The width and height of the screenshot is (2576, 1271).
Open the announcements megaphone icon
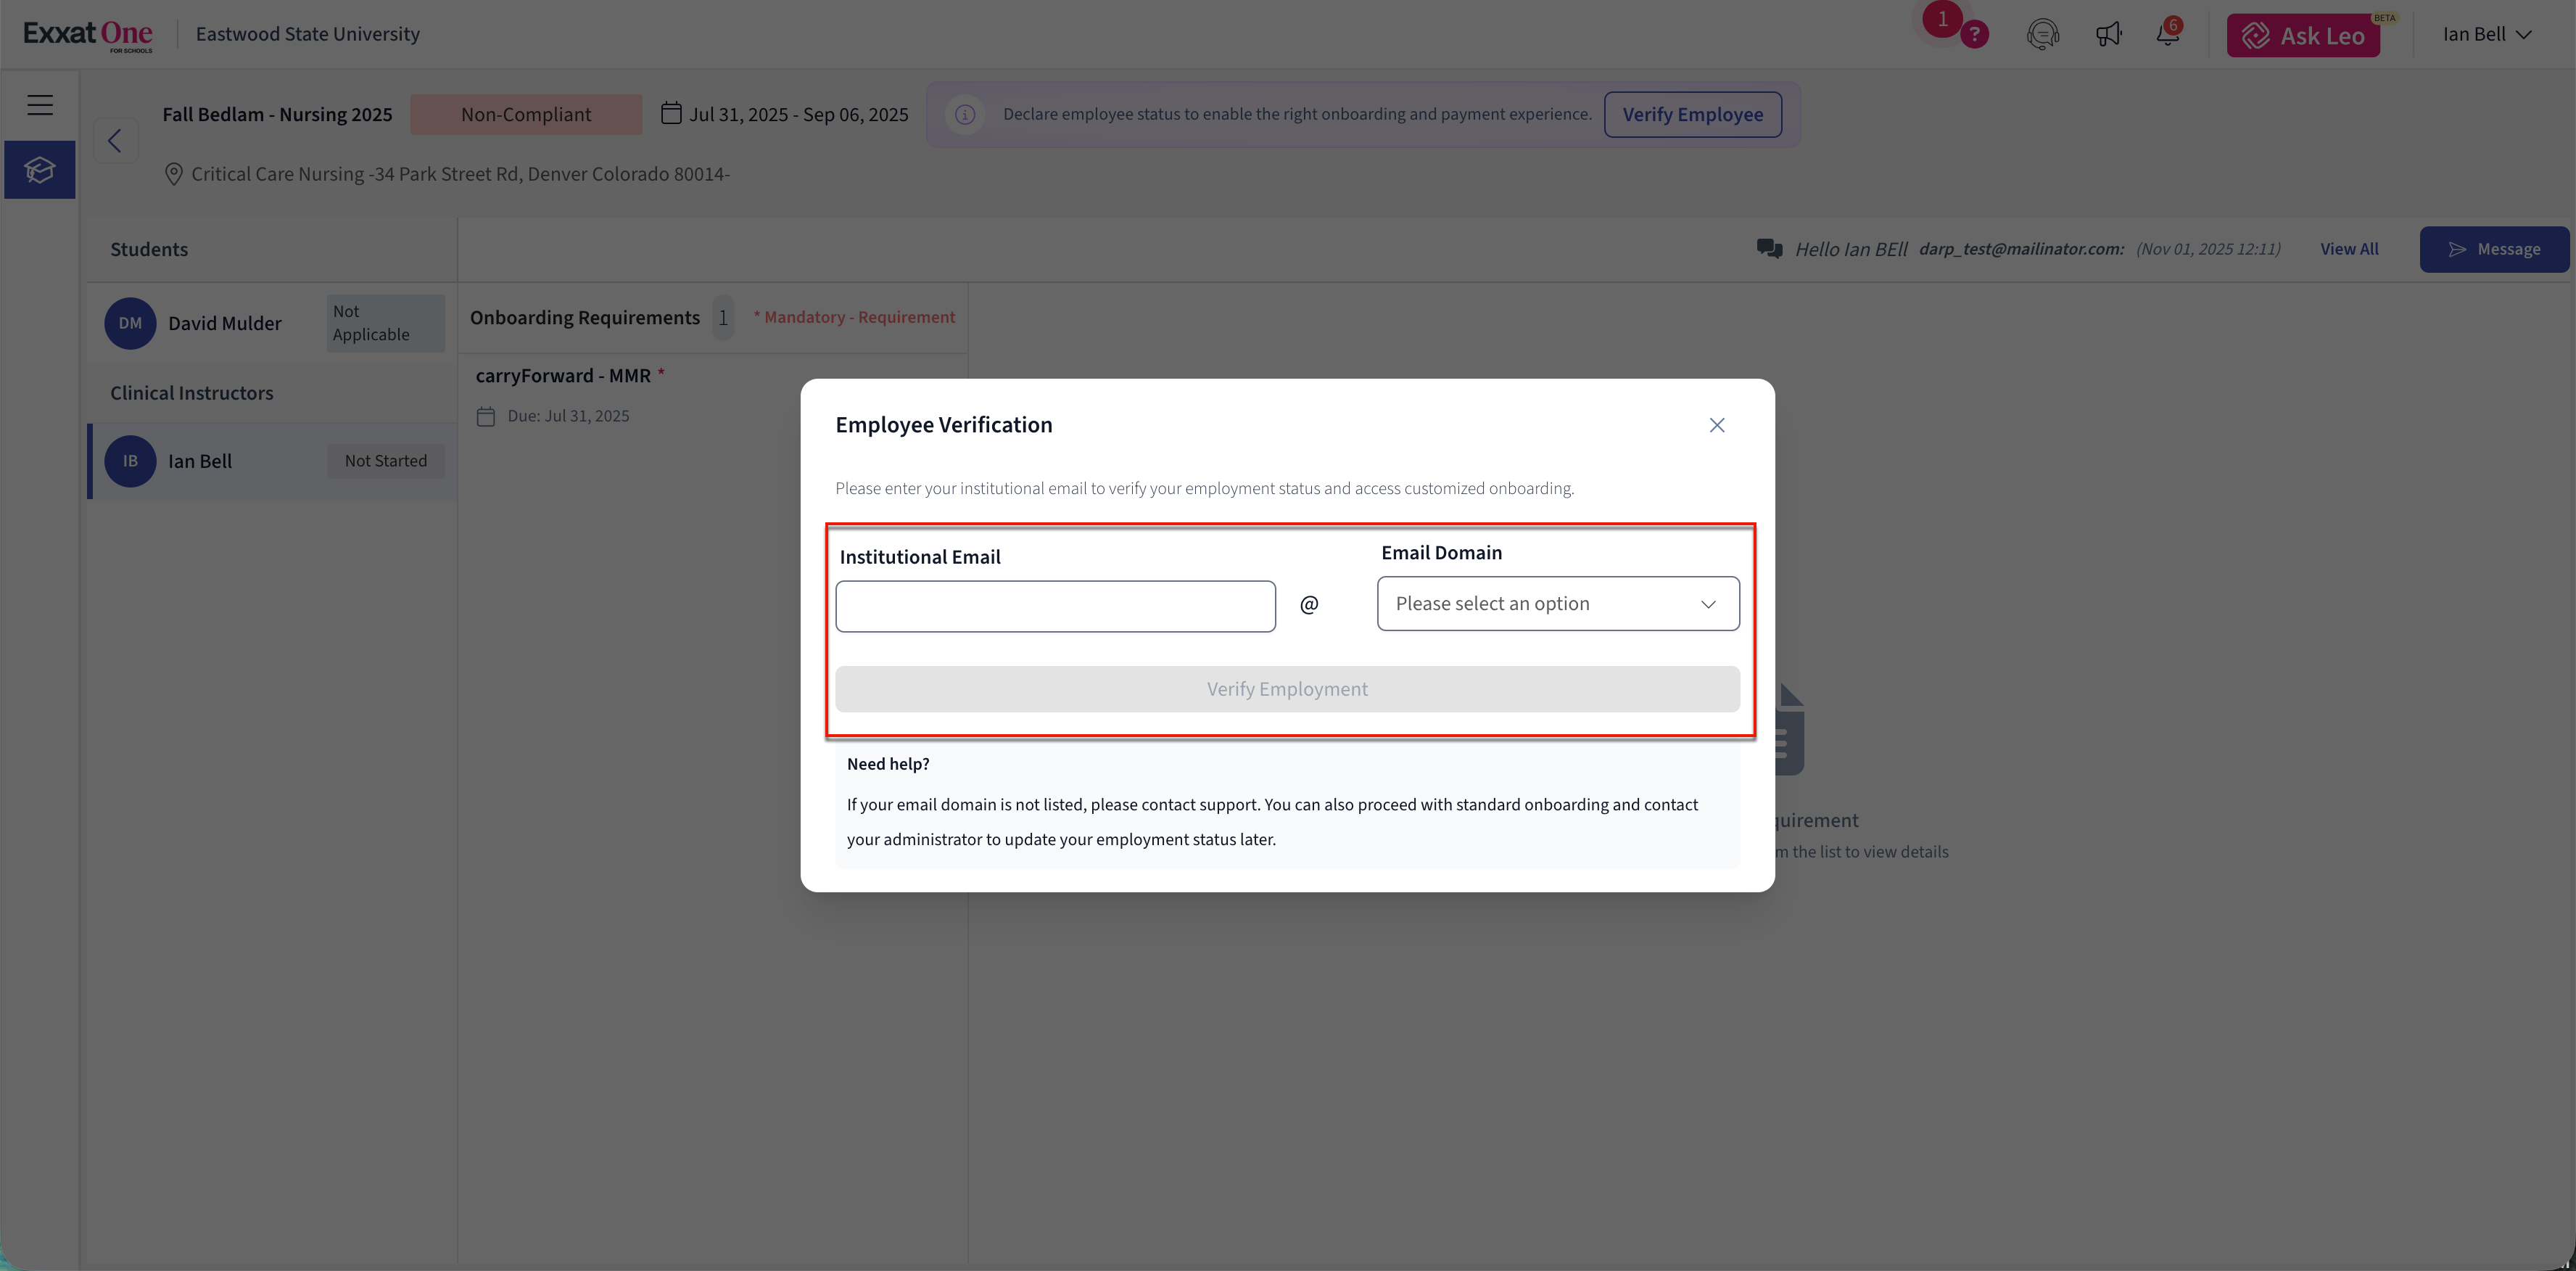tap(2108, 35)
